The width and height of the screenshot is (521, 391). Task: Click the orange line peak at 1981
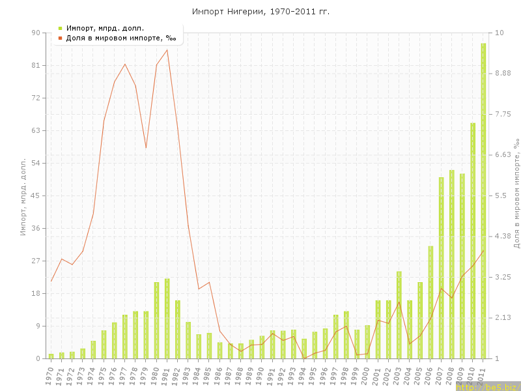click(x=167, y=50)
